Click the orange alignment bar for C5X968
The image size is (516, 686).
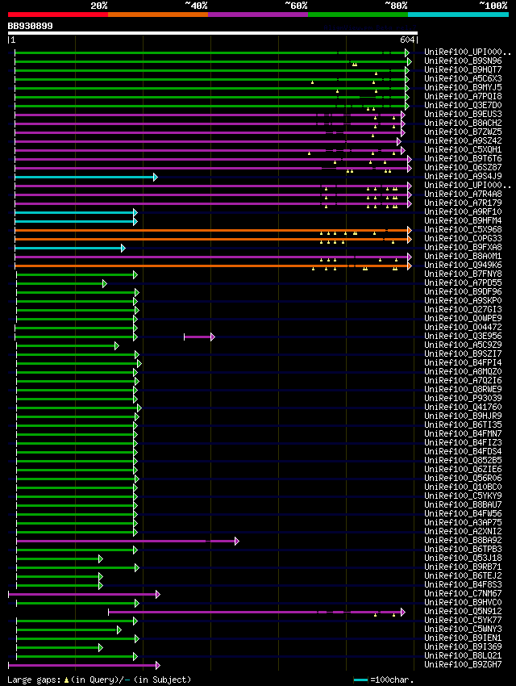[213, 230]
